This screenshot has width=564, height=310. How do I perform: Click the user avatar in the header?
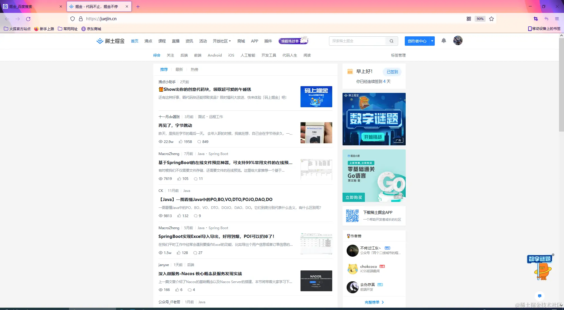click(458, 40)
